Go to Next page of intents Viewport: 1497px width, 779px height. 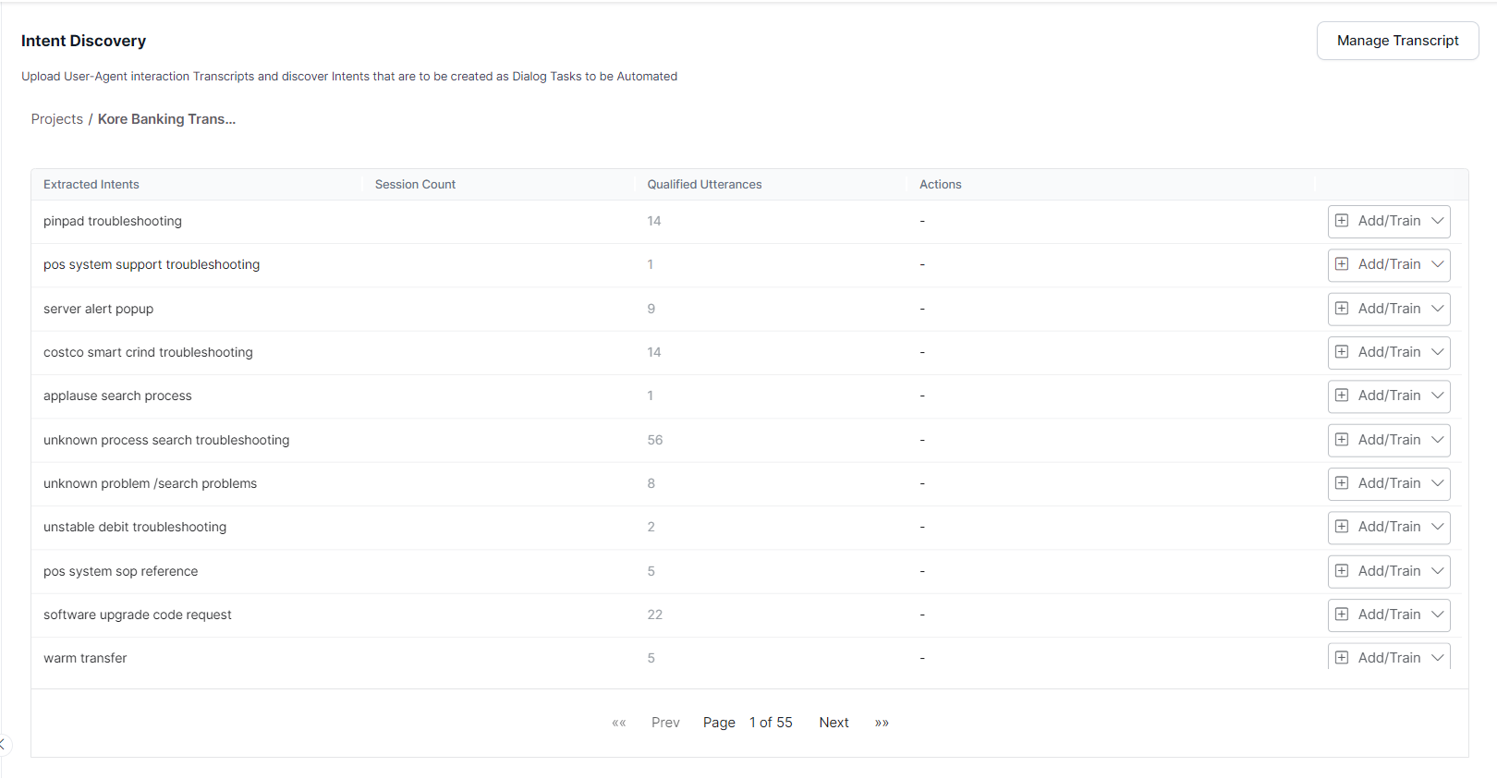tap(834, 723)
